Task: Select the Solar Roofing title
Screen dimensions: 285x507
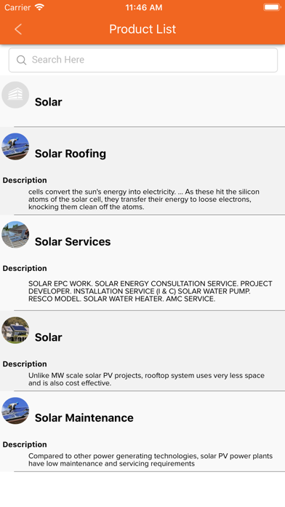Action: coord(71,154)
